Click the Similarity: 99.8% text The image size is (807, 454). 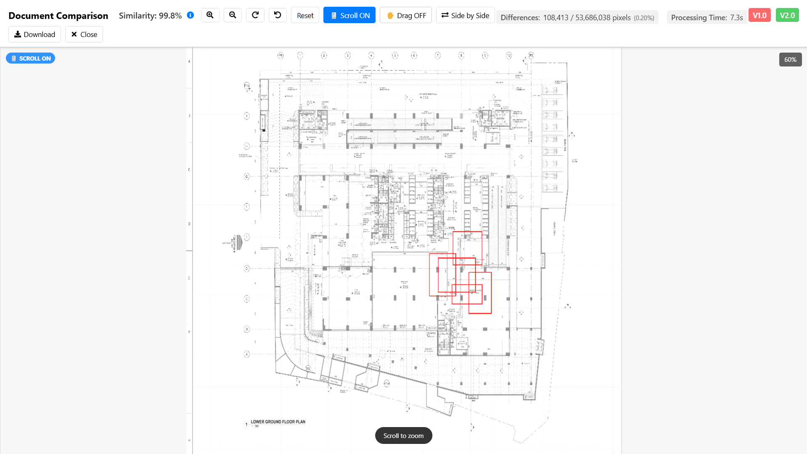(x=150, y=16)
